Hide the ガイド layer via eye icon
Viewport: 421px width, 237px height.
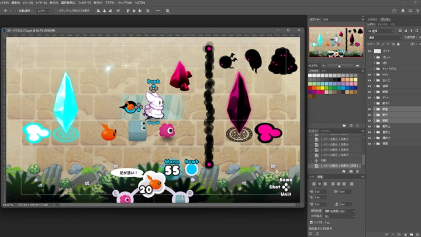tap(370, 51)
